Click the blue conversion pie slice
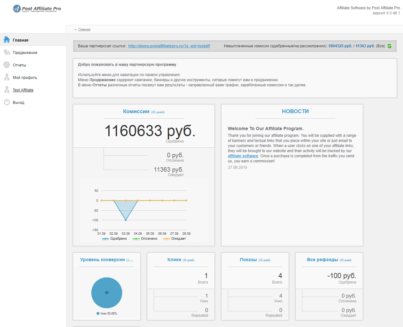403x327 pixels. [x=106, y=293]
